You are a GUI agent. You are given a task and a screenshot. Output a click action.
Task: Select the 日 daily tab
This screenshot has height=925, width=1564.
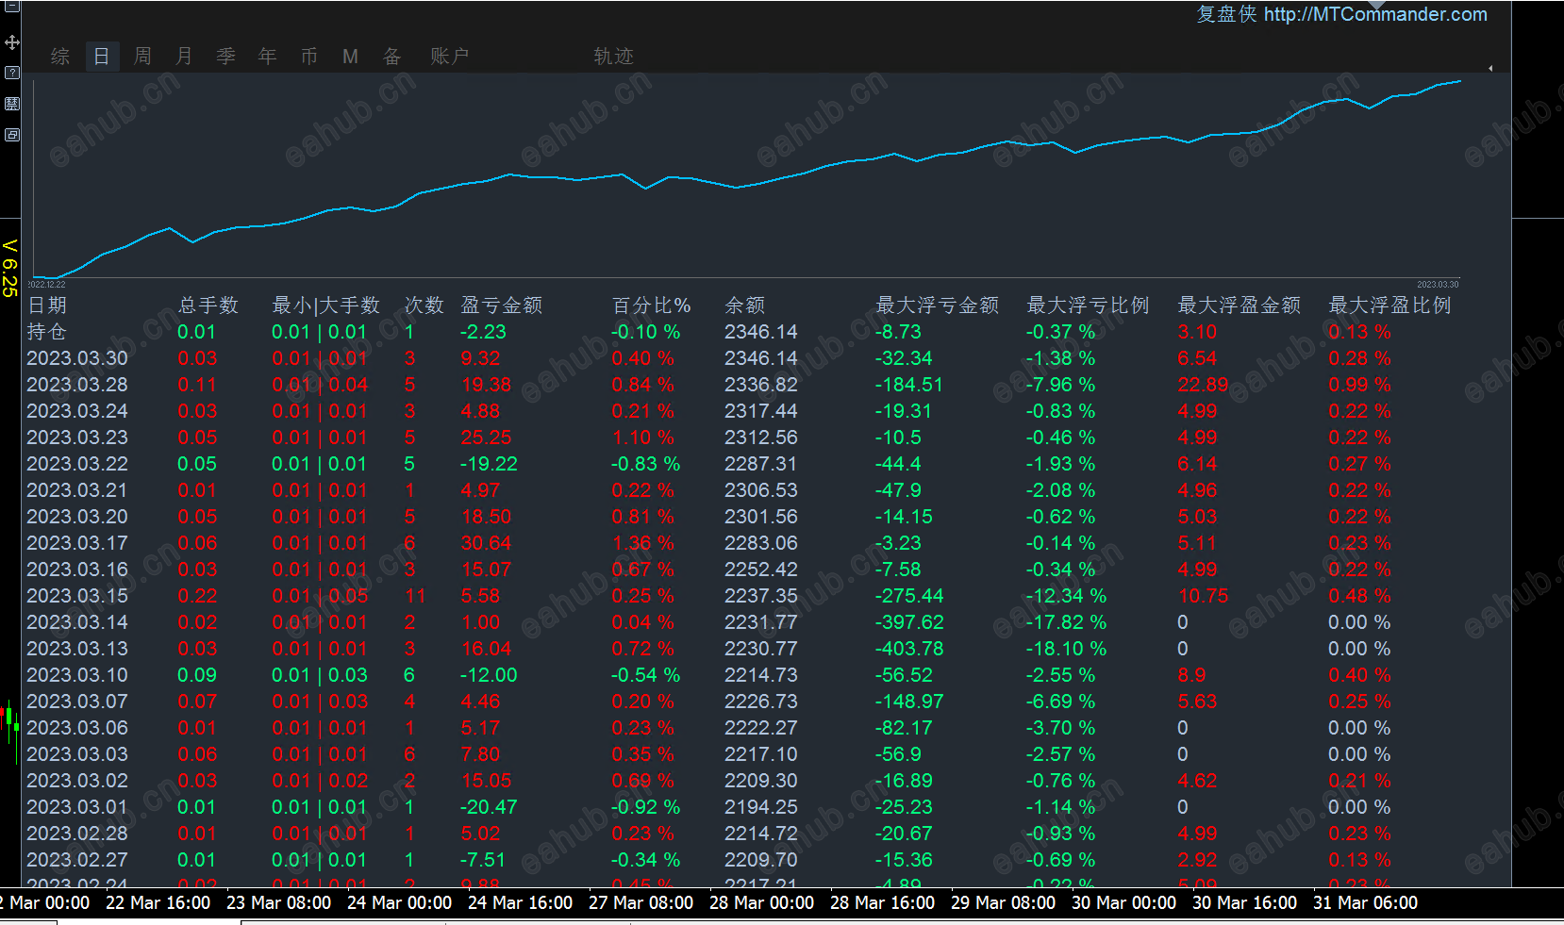(102, 57)
